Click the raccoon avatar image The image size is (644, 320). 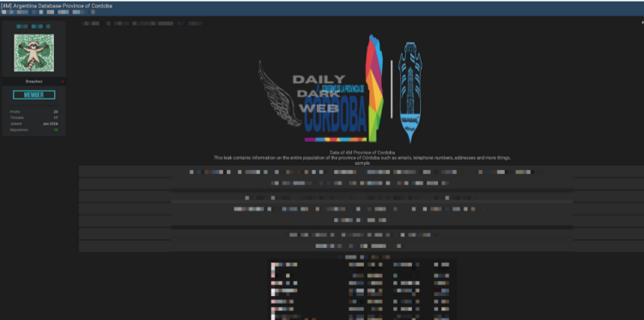click(x=33, y=53)
